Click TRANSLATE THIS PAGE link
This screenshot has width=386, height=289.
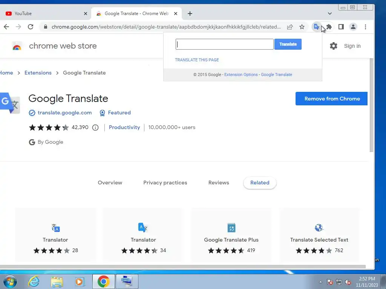pos(197,60)
